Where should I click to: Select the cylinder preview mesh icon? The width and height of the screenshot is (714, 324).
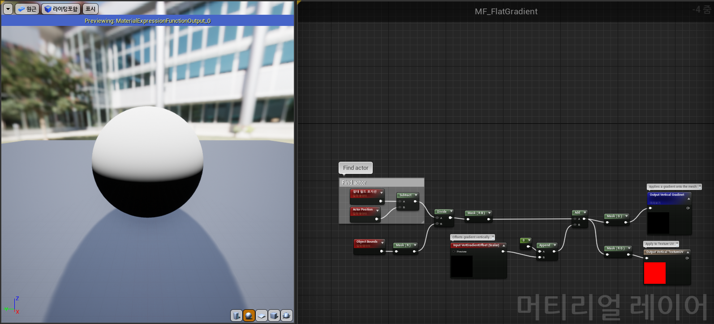[237, 316]
